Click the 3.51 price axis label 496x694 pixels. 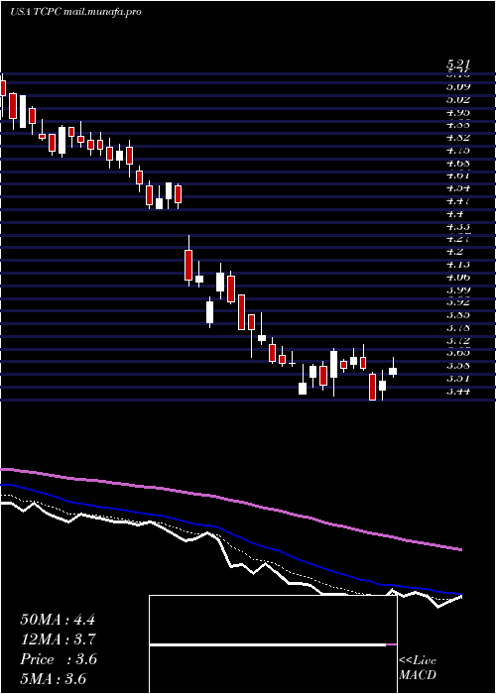coord(458,379)
